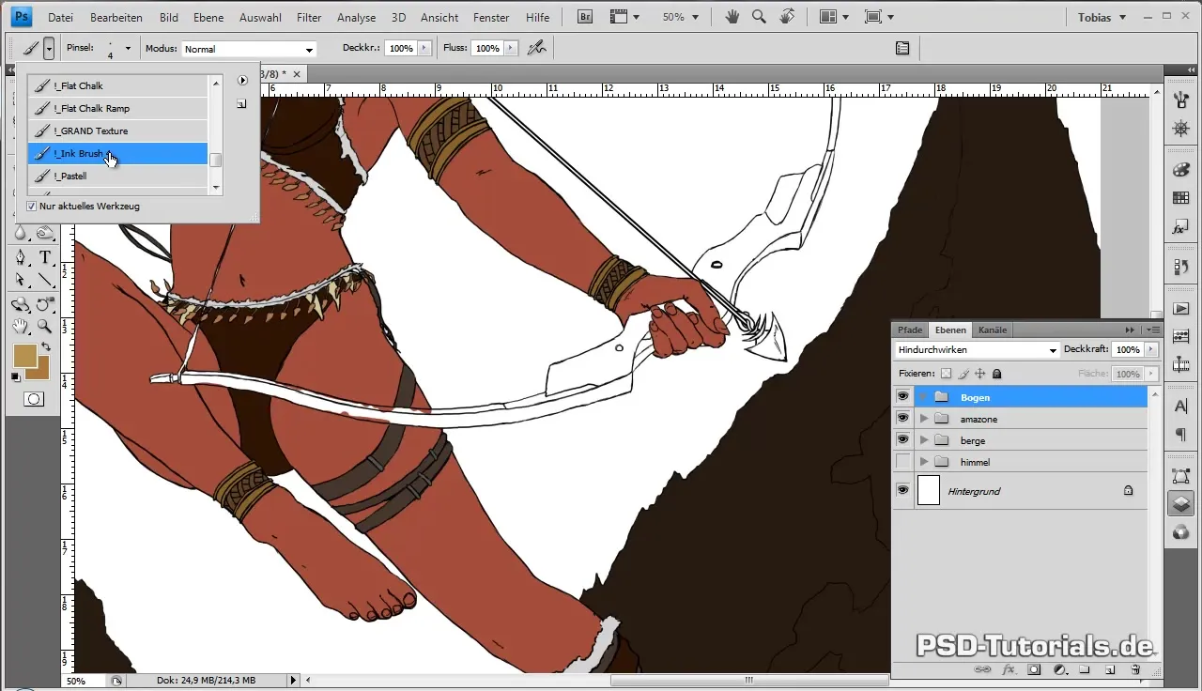Open the Datei menu
1202x691 pixels.
pyautogui.click(x=60, y=18)
